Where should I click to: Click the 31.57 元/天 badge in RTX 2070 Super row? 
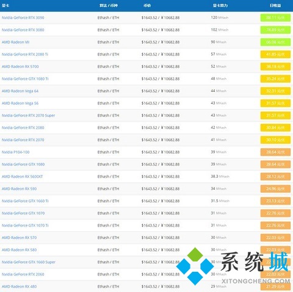(x=275, y=115)
